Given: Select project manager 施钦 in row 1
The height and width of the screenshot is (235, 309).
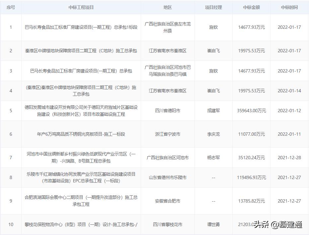Looking at the screenshot, I should pos(213,27).
